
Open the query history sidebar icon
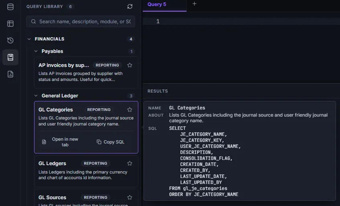coord(10,40)
